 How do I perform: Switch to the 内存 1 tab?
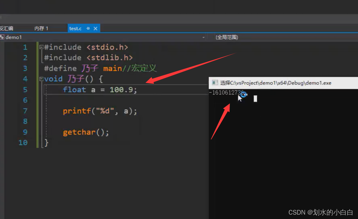coord(41,28)
